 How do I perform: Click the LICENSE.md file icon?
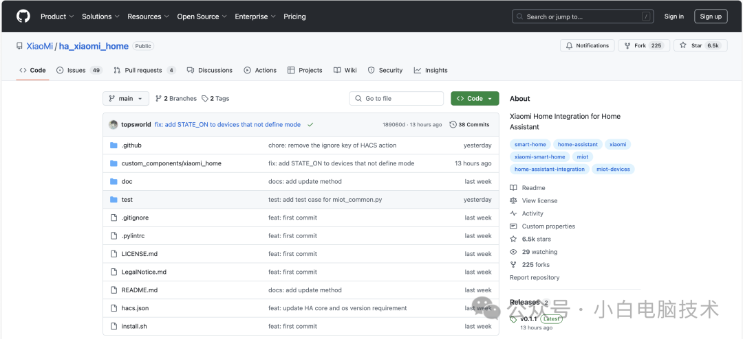point(114,254)
